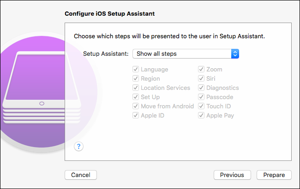Toggle the Language checkbox

click(x=136, y=70)
